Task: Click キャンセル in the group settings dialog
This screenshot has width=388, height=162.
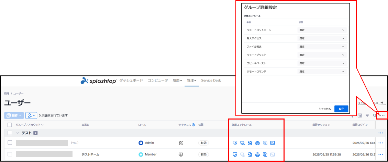Action: tap(325, 109)
